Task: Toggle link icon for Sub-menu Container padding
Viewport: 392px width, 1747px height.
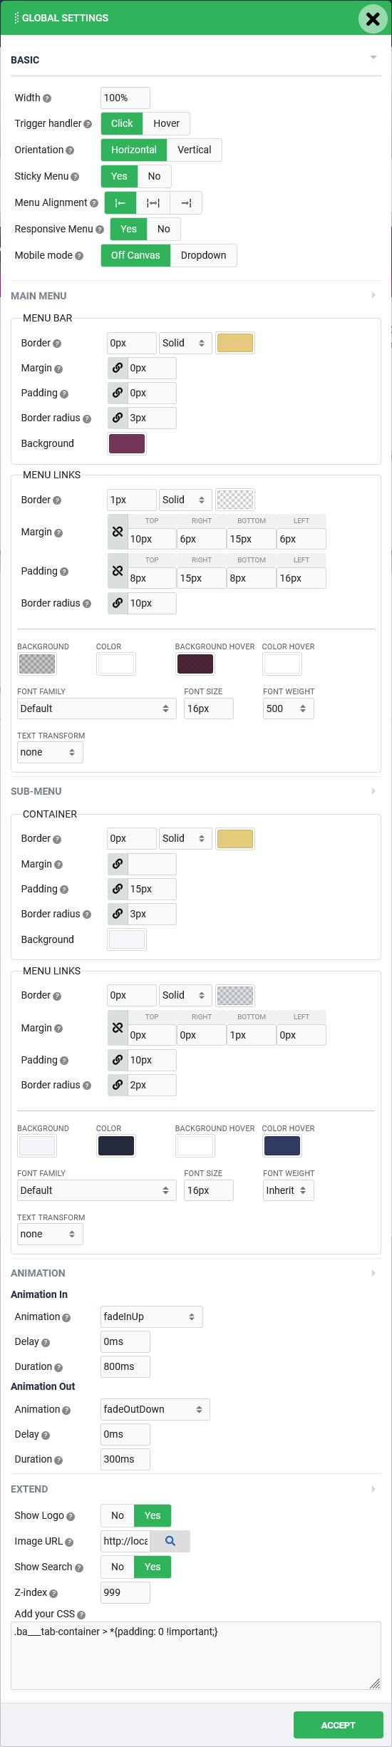Action: [x=118, y=889]
